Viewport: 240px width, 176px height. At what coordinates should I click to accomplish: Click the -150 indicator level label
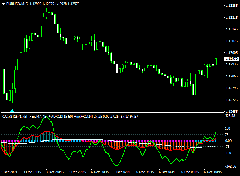click(228, 153)
